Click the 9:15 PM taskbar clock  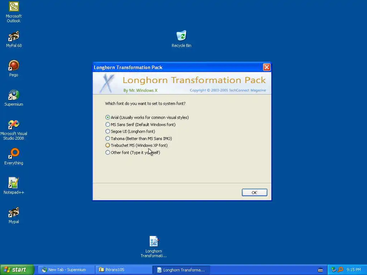(354, 270)
